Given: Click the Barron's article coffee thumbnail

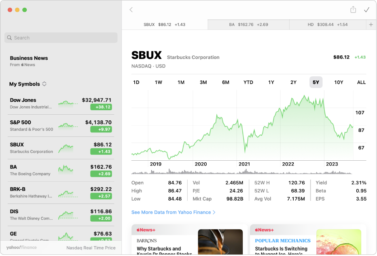Looking at the screenshot, I should click(220, 242).
